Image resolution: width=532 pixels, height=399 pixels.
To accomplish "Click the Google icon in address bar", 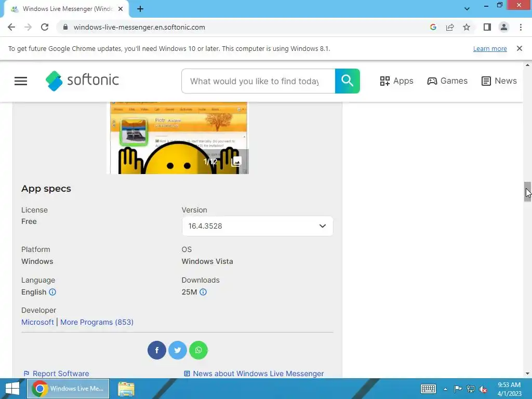I will tap(433, 27).
